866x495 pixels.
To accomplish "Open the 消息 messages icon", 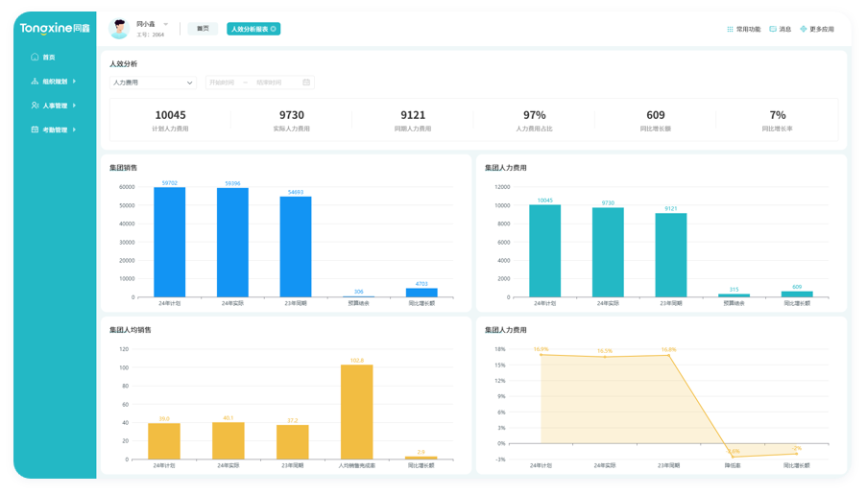I will pos(773,29).
